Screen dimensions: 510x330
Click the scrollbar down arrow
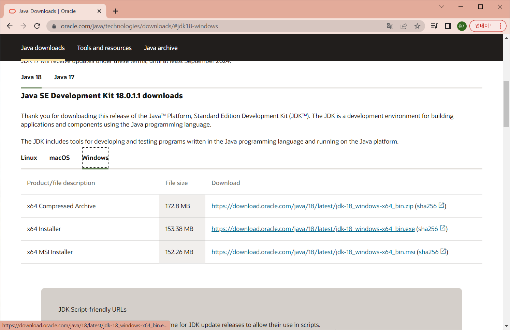(507, 326)
